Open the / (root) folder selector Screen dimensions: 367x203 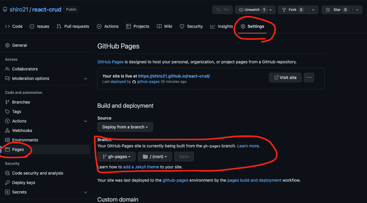tap(155, 157)
